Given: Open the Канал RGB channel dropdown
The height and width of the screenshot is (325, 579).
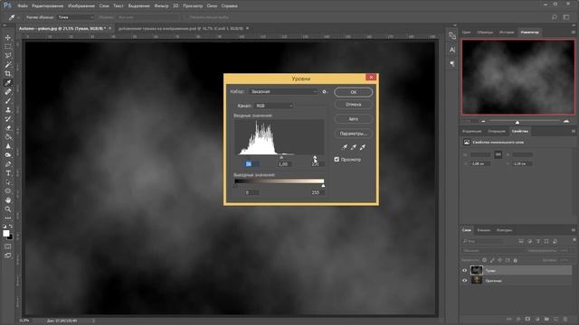Looking at the screenshot, I should point(273,106).
